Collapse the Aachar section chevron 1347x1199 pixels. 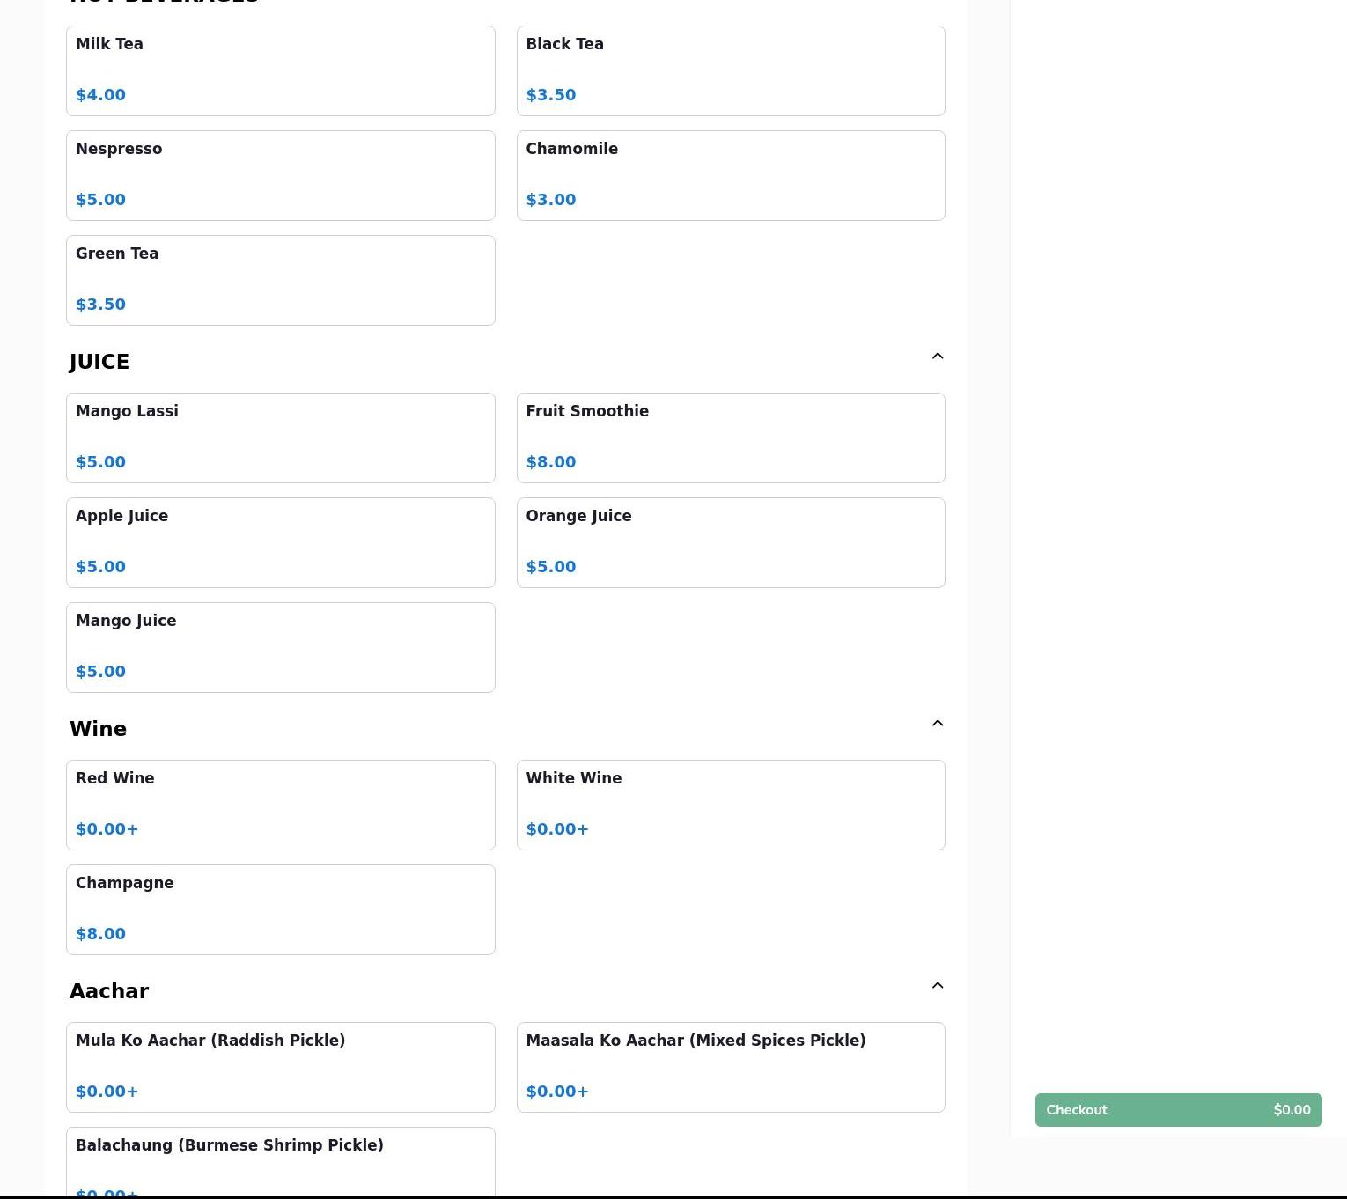click(x=937, y=986)
